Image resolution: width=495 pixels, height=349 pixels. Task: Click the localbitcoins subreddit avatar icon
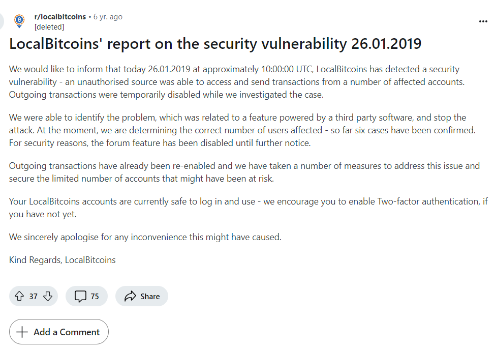20,21
